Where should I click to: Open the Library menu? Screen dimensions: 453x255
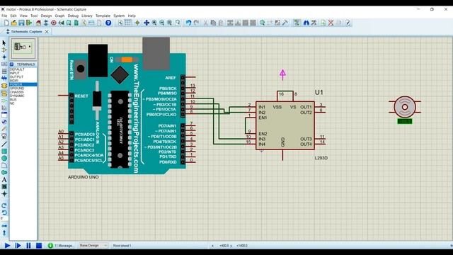coord(86,16)
